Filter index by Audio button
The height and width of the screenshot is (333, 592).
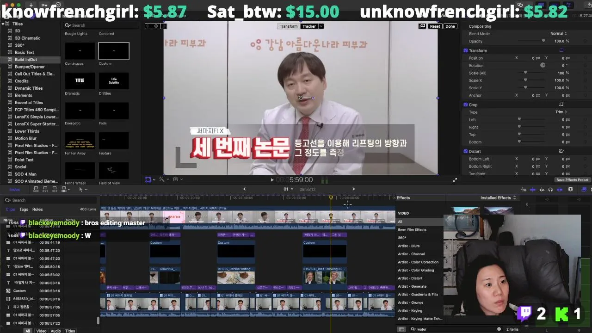tap(55, 331)
